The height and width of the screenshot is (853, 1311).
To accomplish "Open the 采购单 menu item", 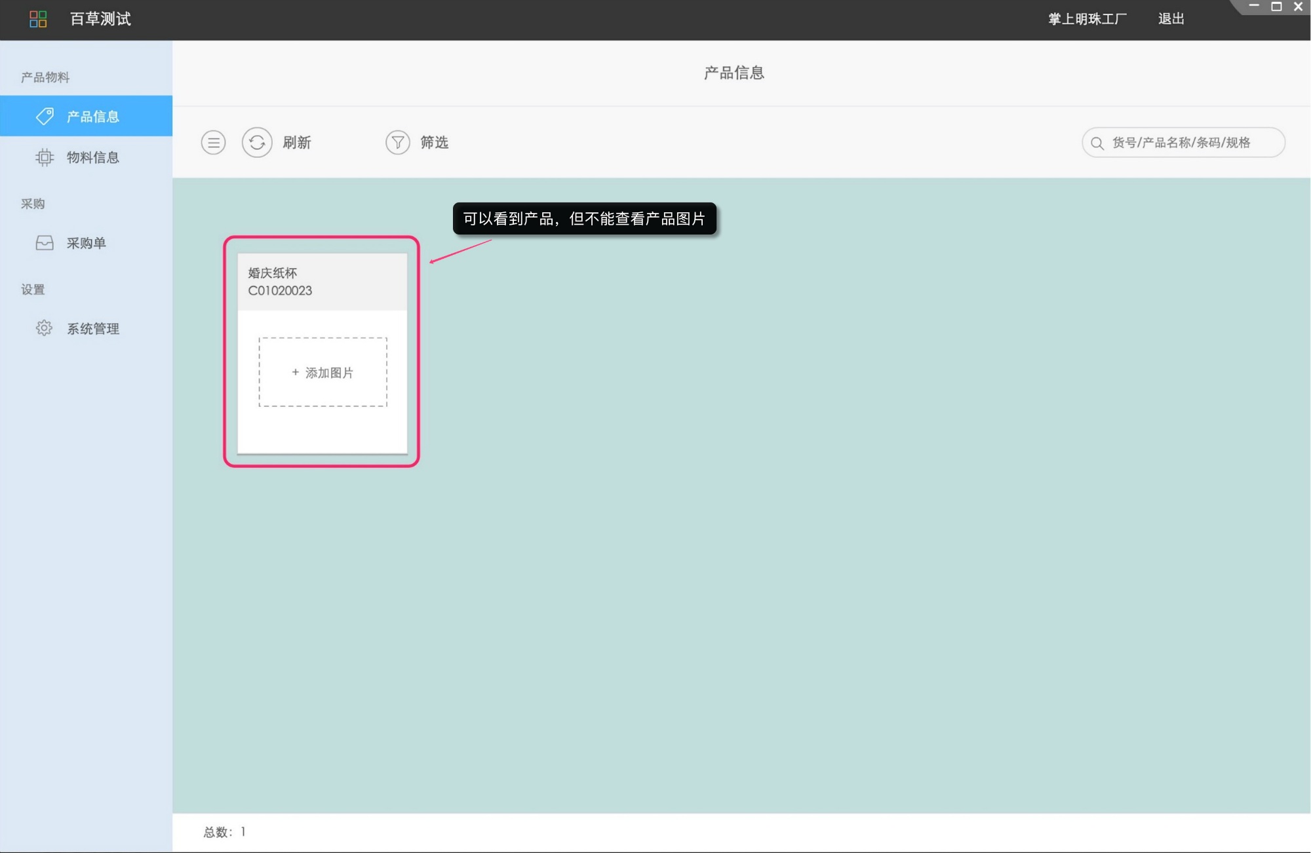I will tap(86, 243).
